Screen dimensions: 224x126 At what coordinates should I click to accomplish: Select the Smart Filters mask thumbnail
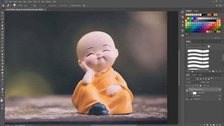[x=195, y=93]
